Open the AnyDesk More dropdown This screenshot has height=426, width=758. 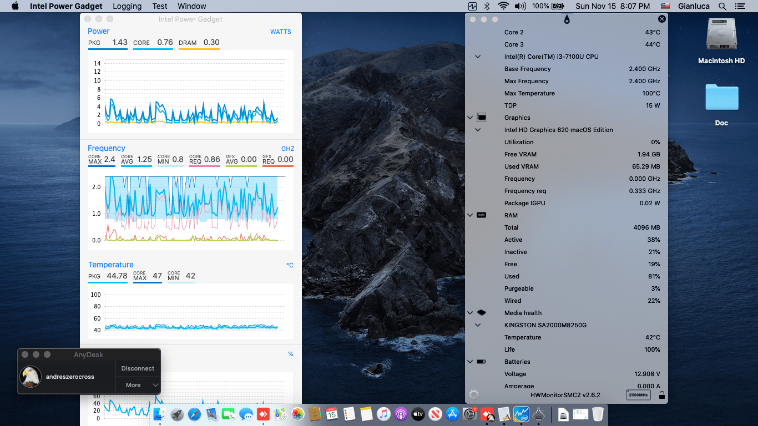pyautogui.click(x=138, y=385)
